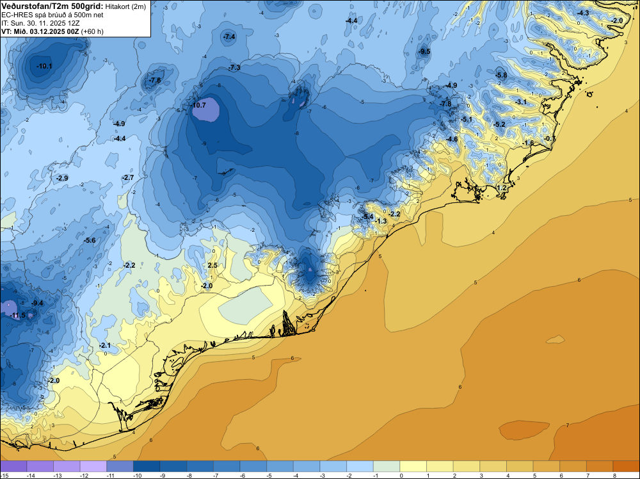Select legend swatch between -6 and -5
The height and width of the screenshot is (479, 640).
click(x=253, y=466)
